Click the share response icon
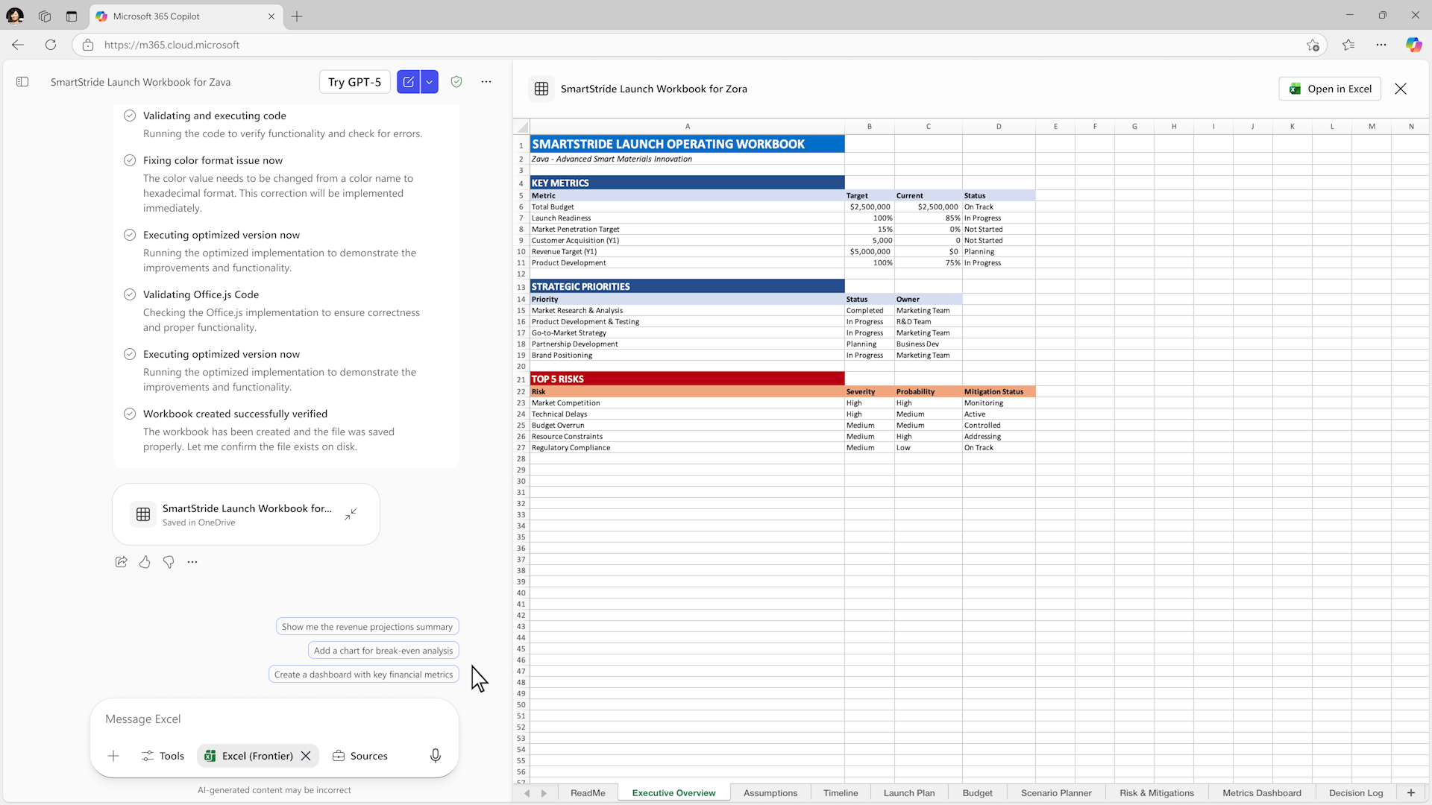This screenshot has height=805, width=1432. tap(121, 562)
